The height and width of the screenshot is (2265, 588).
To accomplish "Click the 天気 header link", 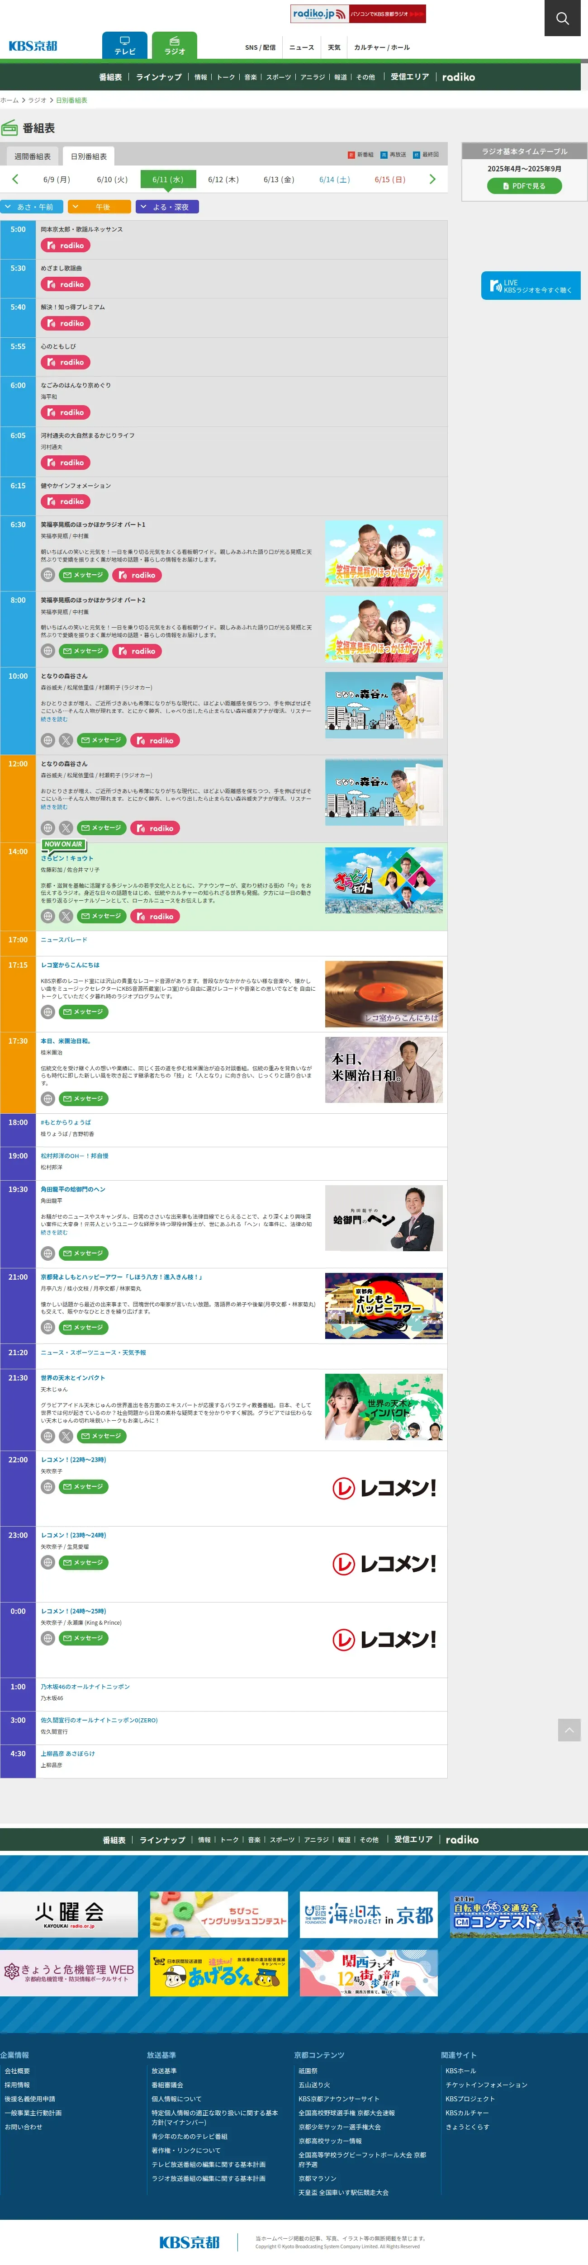I will coord(334,47).
